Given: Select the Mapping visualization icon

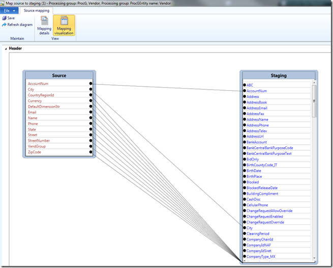Looking at the screenshot, I should click(x=64, y=21).
